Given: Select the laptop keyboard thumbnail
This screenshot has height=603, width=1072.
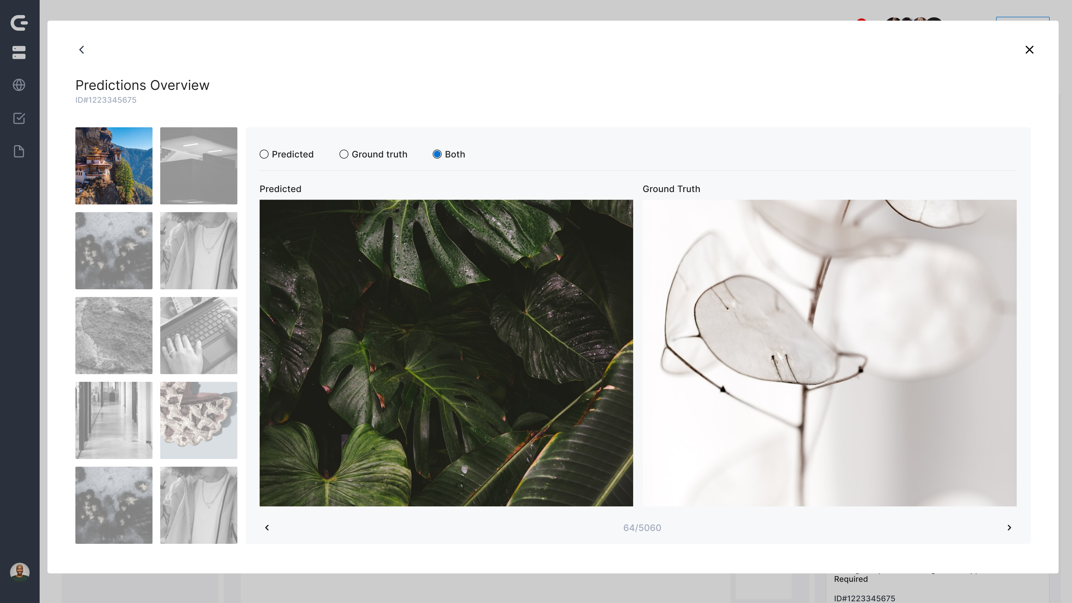Looking at the screenshot, I should click(x=198, y=335).
